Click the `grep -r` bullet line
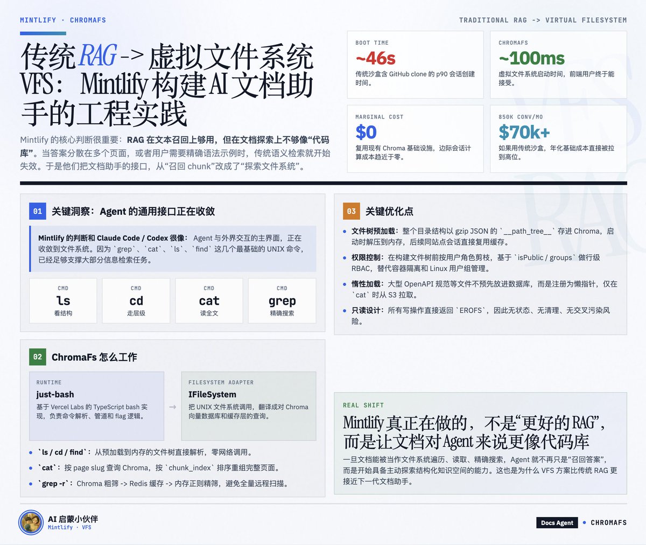The width and height of the screenshot is (646, 545). point(160,483)
